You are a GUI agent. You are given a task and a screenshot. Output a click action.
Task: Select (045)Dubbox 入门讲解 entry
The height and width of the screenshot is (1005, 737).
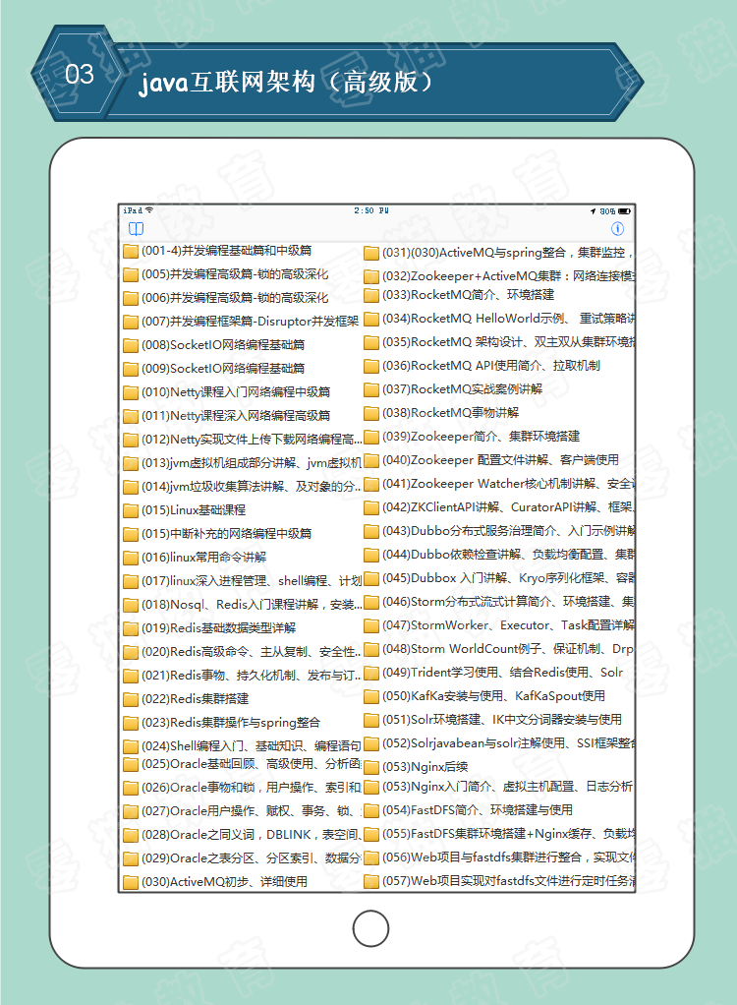[x=508, y=578]
